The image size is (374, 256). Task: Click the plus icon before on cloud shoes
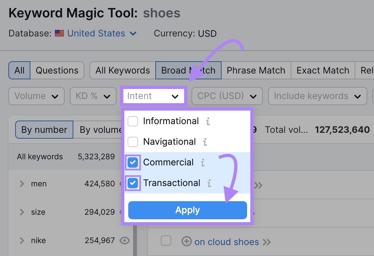pyautogui.click(x=187, y=241)
